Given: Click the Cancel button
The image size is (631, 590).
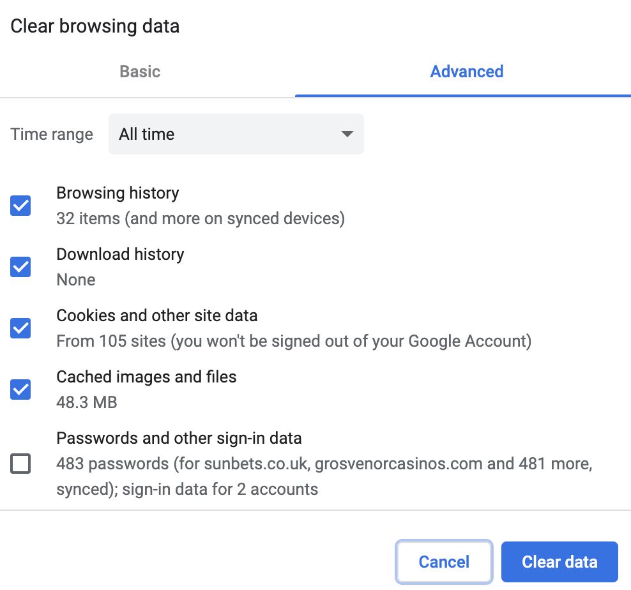Looking at the screenshot, I should pos(444,562).
